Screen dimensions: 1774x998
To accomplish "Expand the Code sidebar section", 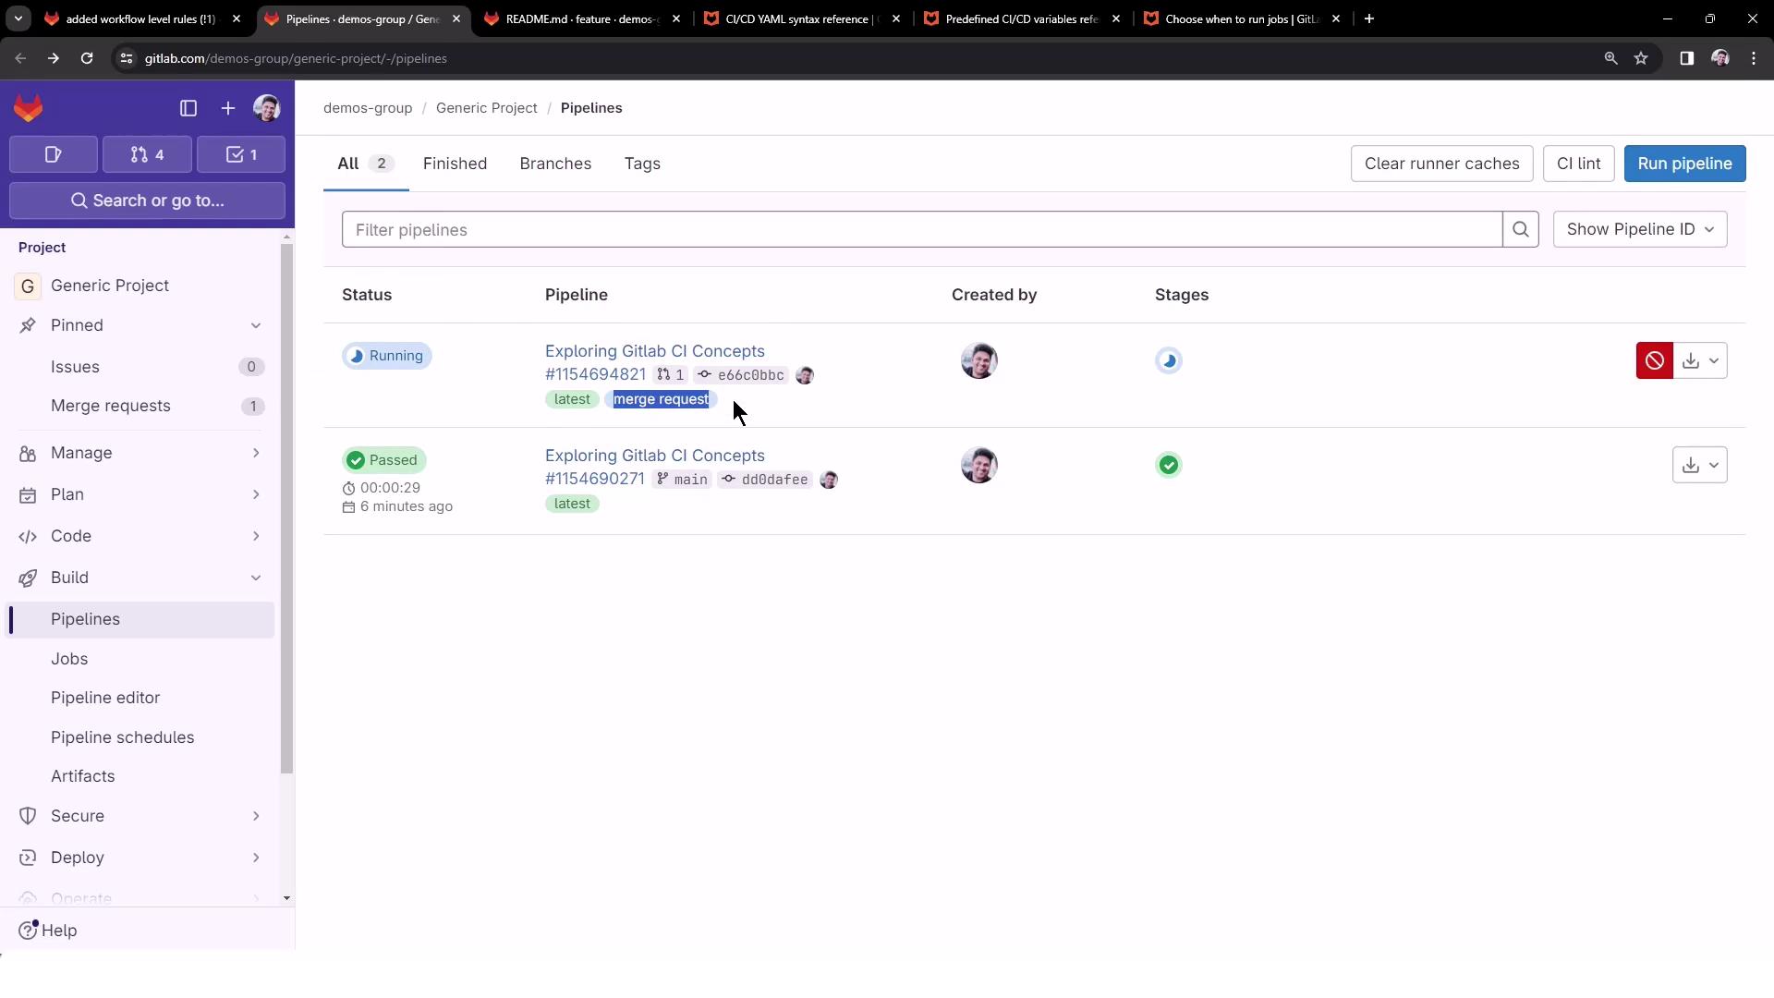I will point(256,536).
